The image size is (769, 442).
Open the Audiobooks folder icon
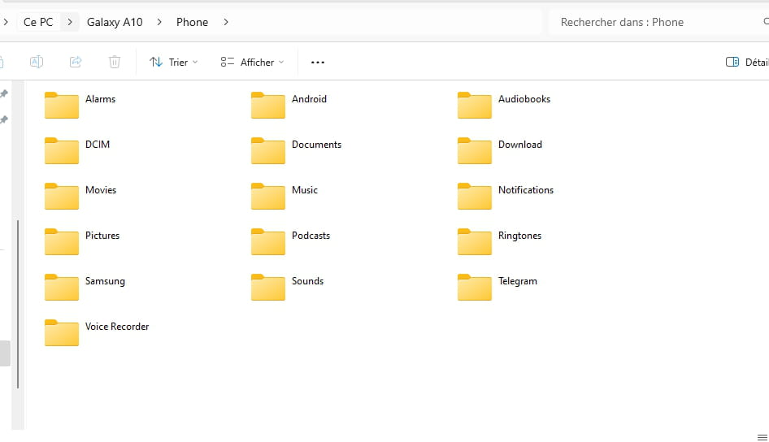coord(475,106)
